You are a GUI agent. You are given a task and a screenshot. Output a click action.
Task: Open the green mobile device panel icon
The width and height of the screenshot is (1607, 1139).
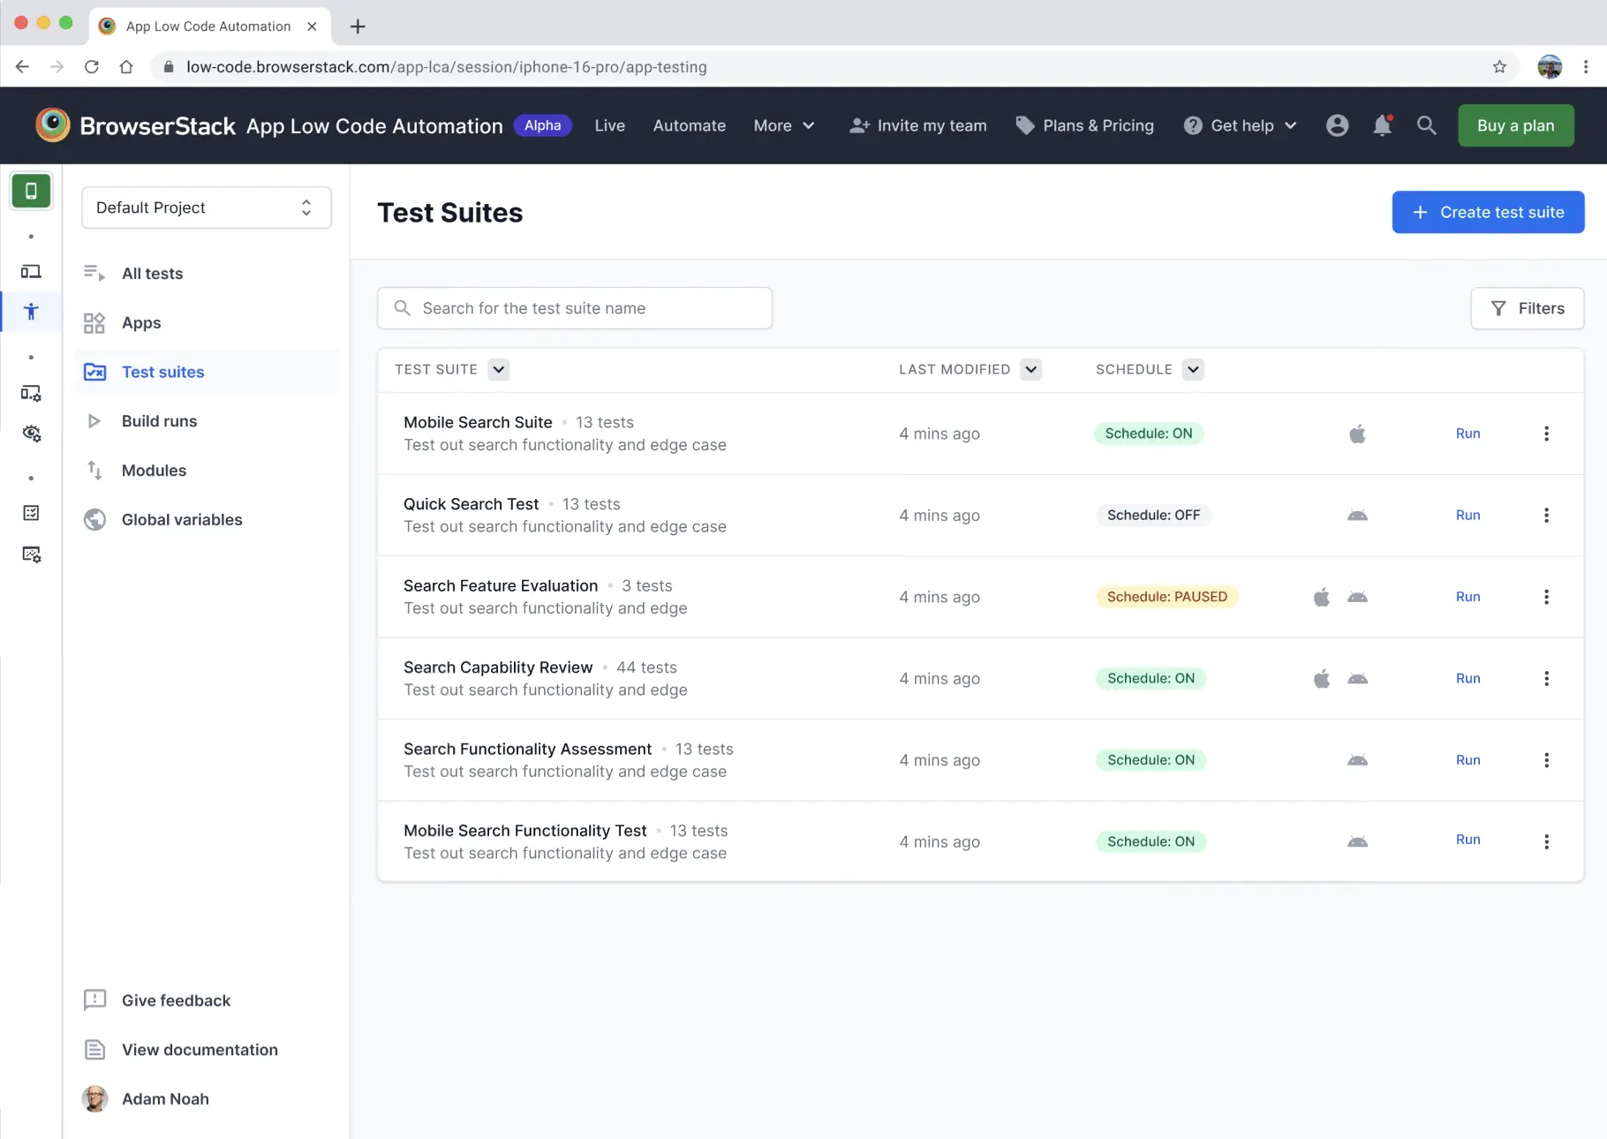tap(31, 191)
